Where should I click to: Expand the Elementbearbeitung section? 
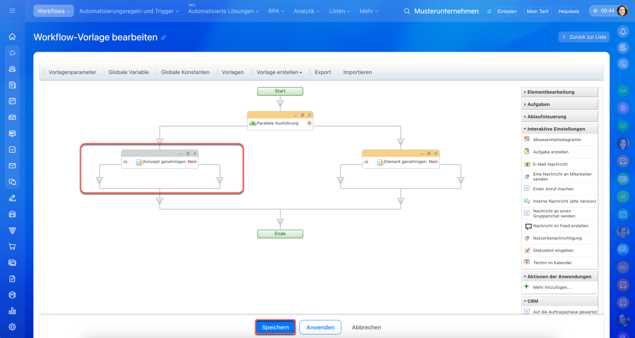coord(560,92)
